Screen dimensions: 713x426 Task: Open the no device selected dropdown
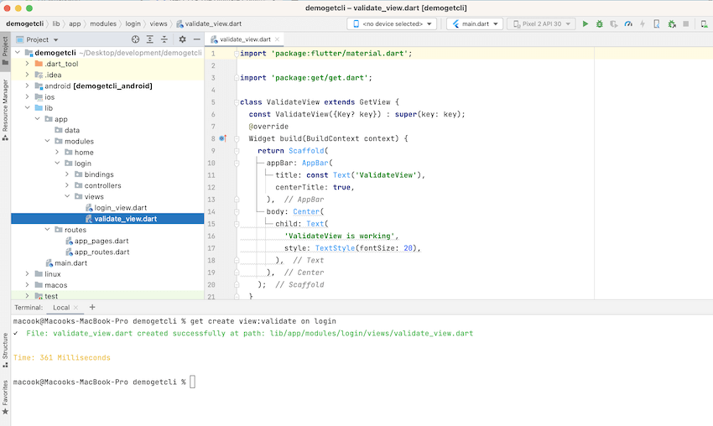(392, 24)
